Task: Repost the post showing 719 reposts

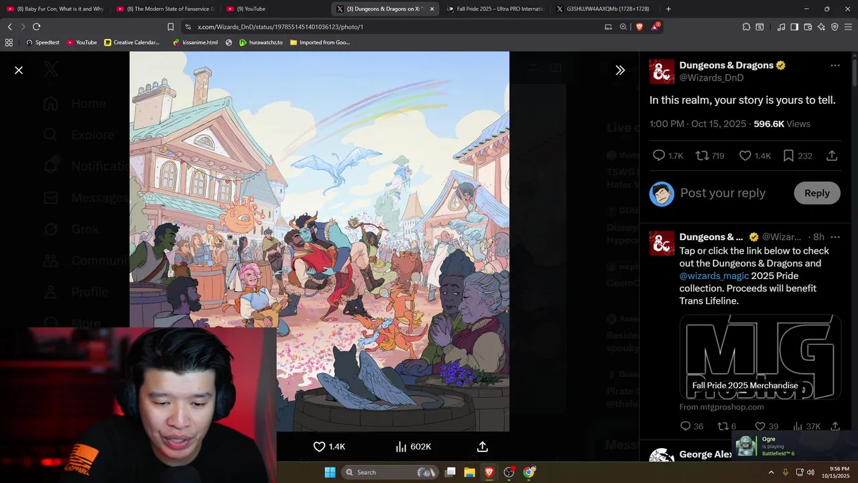Action: tap(710, 156)
